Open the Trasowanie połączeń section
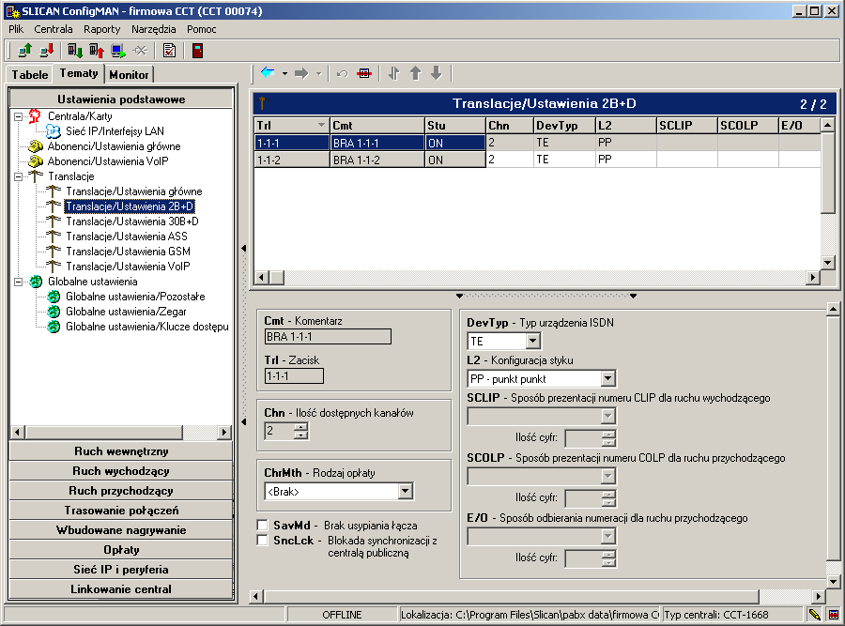This screenshot has width=845, height=626. coord(121,511)
